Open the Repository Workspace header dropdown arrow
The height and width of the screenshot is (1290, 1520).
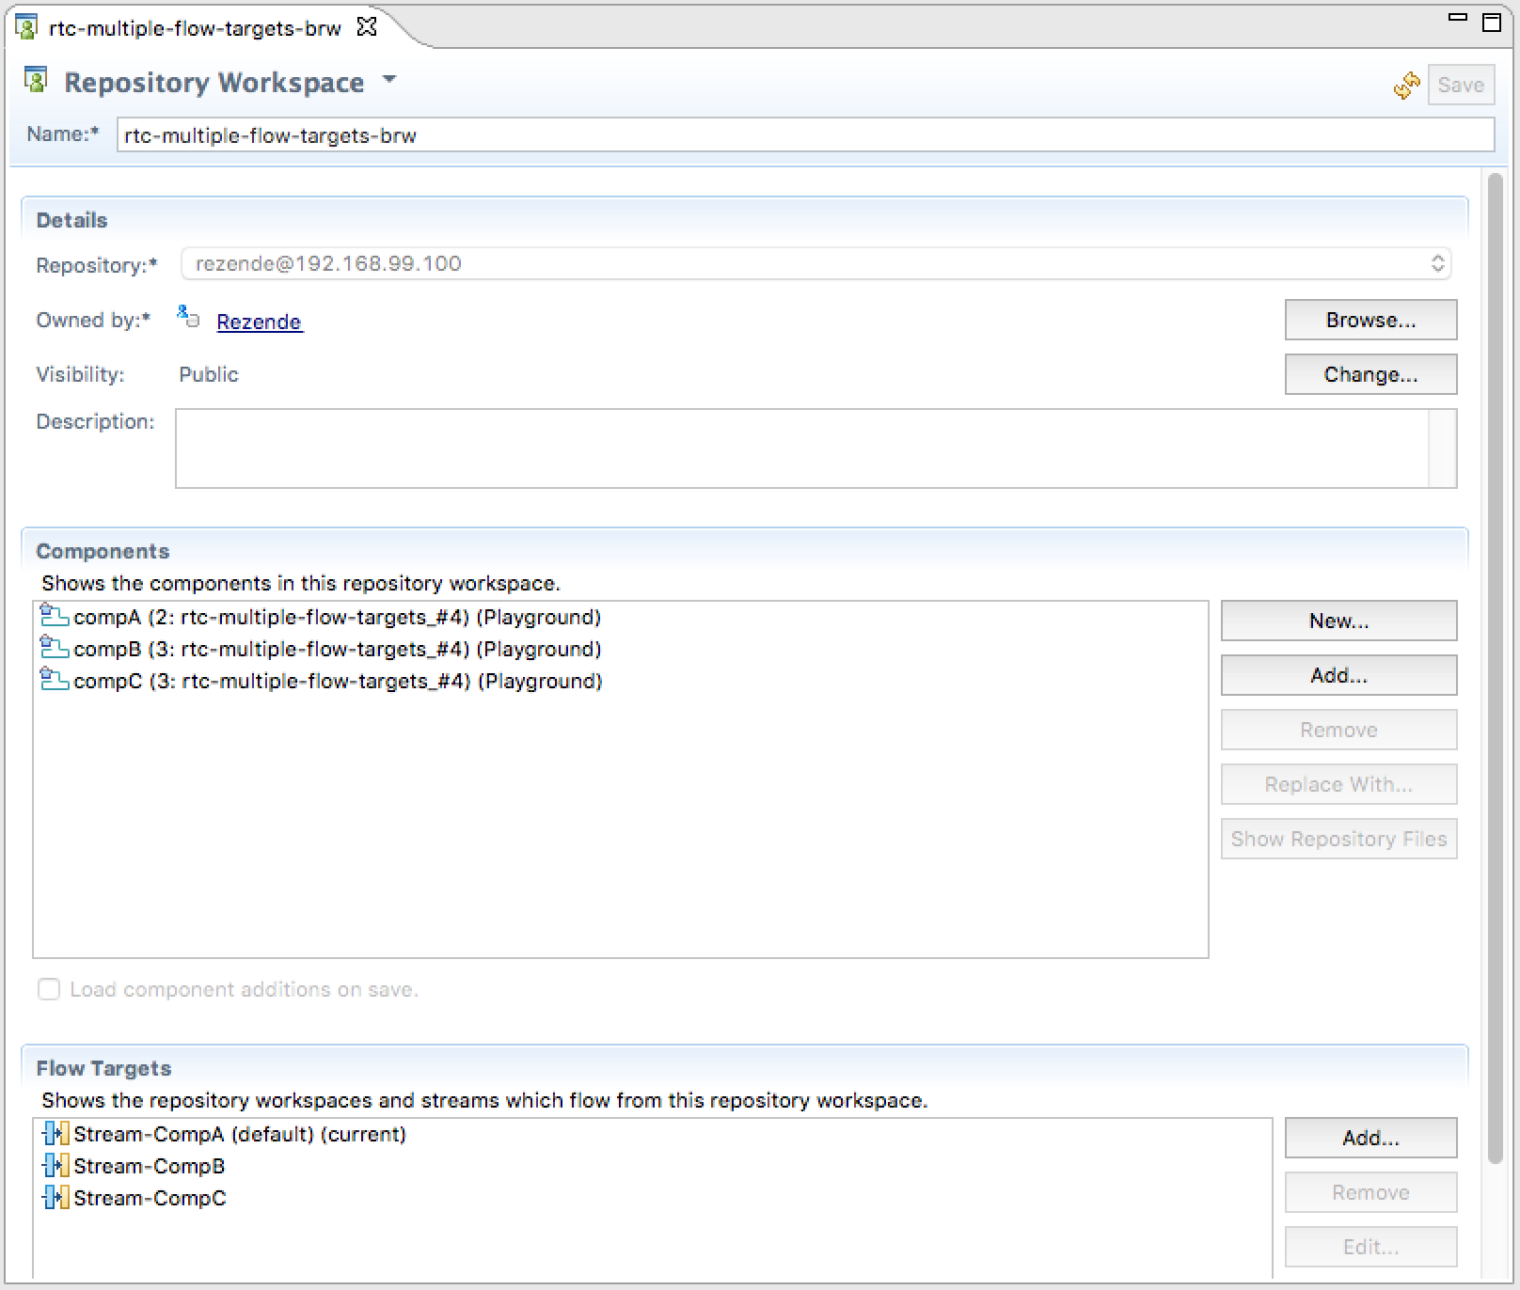tap(389, 81)
